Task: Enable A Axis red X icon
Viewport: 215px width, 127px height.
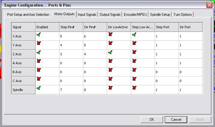Action: (x=39, y=61)
